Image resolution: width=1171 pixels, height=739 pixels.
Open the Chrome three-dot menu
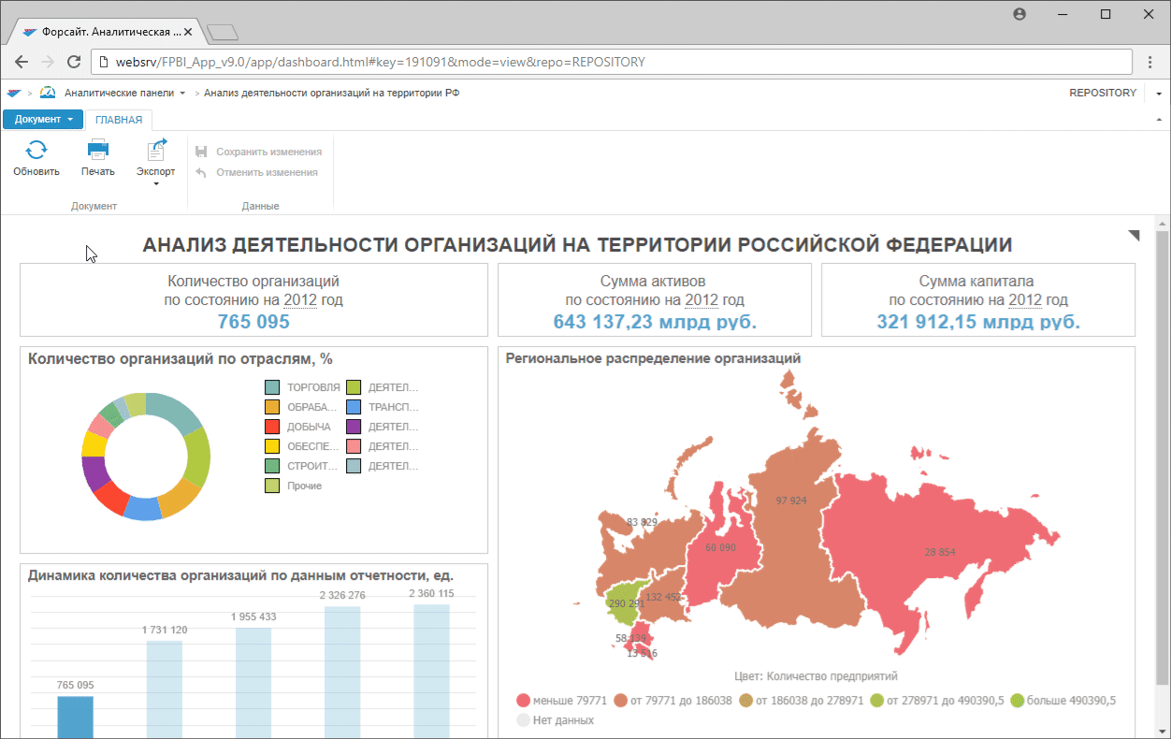click(1150, 63)
